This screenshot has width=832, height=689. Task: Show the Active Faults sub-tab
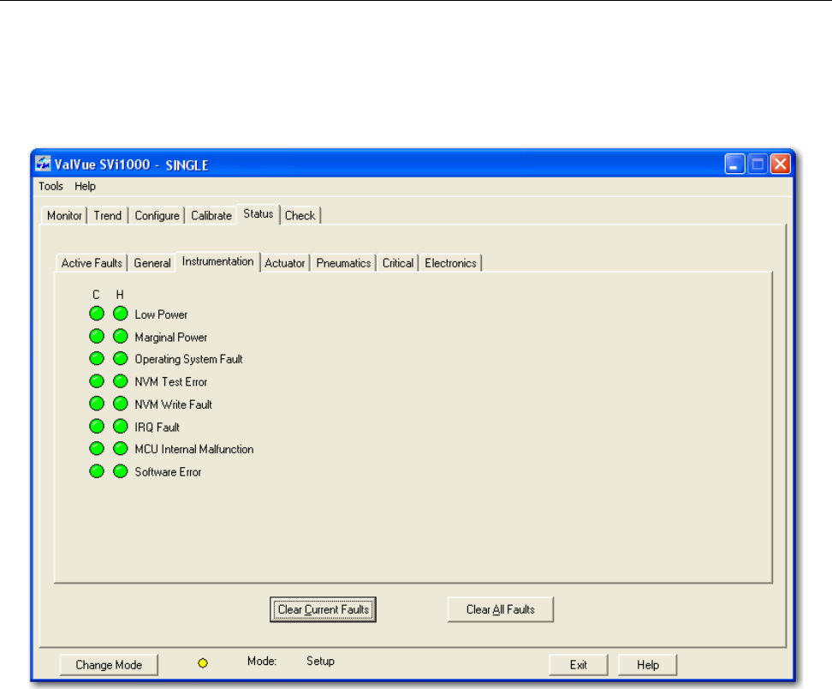pos(92,263)
